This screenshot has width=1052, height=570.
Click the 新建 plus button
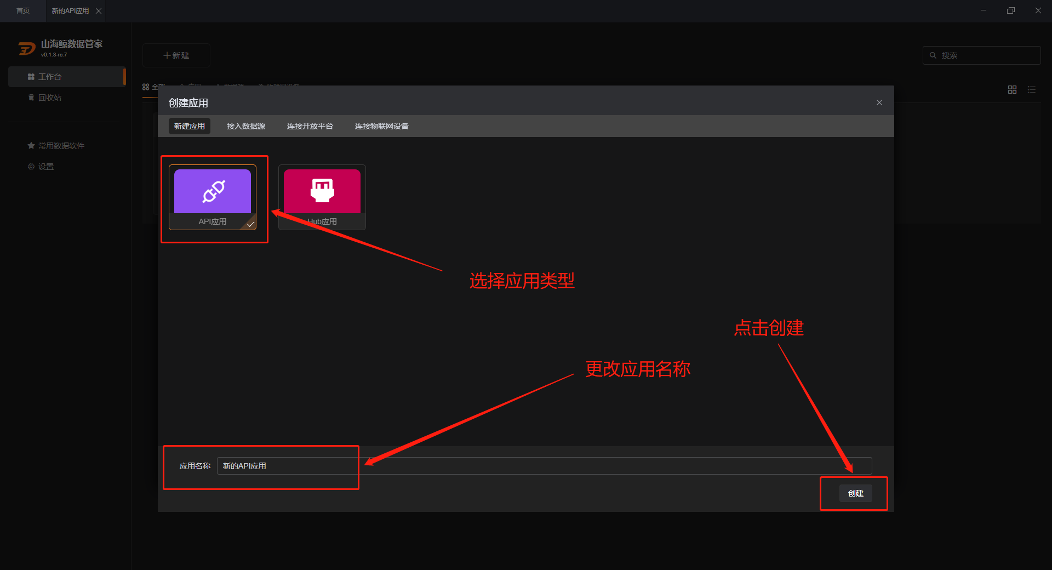click(176, 55)
